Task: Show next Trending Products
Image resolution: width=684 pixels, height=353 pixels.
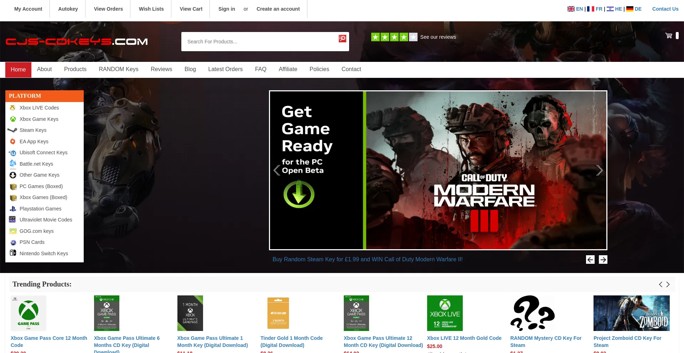Action: 668,284
